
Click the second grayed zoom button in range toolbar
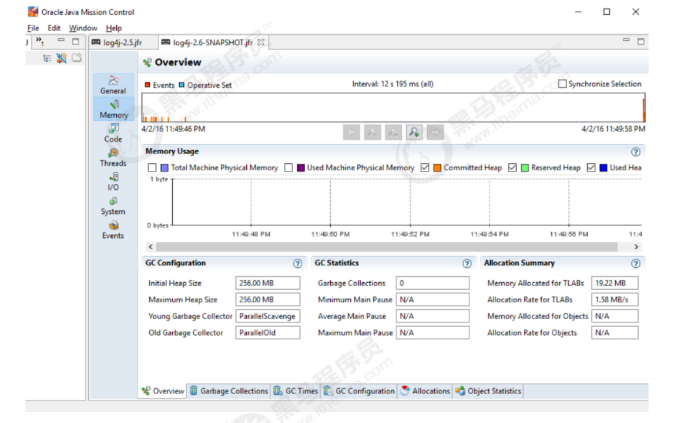pos(393,132)
